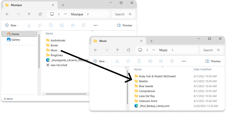The height and width of the screenshot is (113, 226).
Task: Add a new tab in Musique window
Action: pos(63,5)
